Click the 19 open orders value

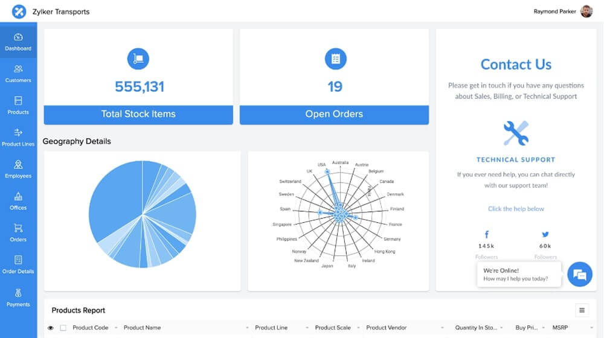pos(335,87)
